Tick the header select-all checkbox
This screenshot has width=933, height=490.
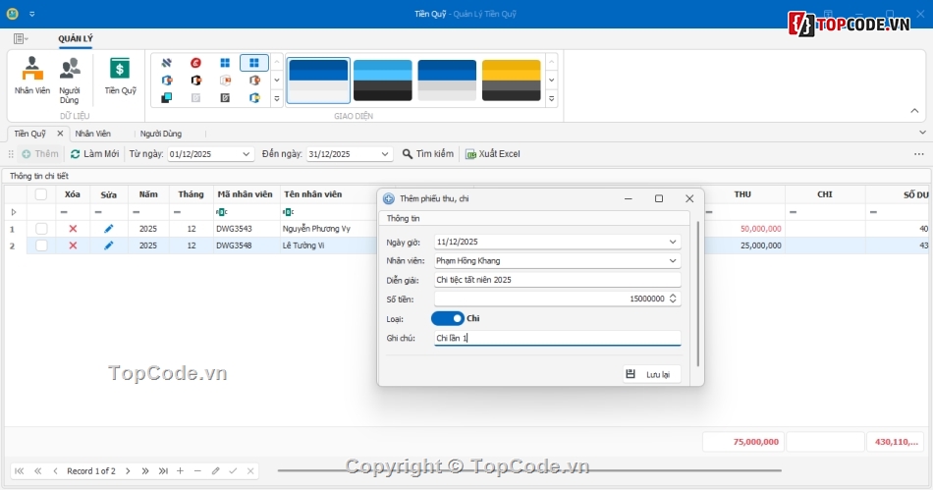(x=41, y=194)
